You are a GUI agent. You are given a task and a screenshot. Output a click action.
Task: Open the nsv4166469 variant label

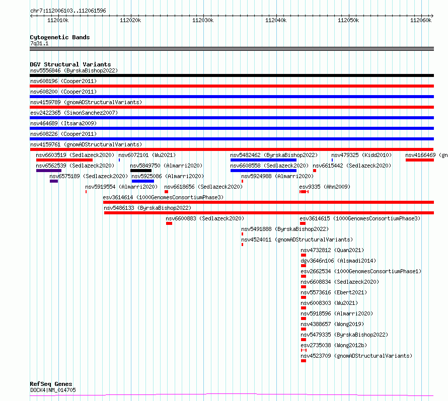click(x=426, y=155)
